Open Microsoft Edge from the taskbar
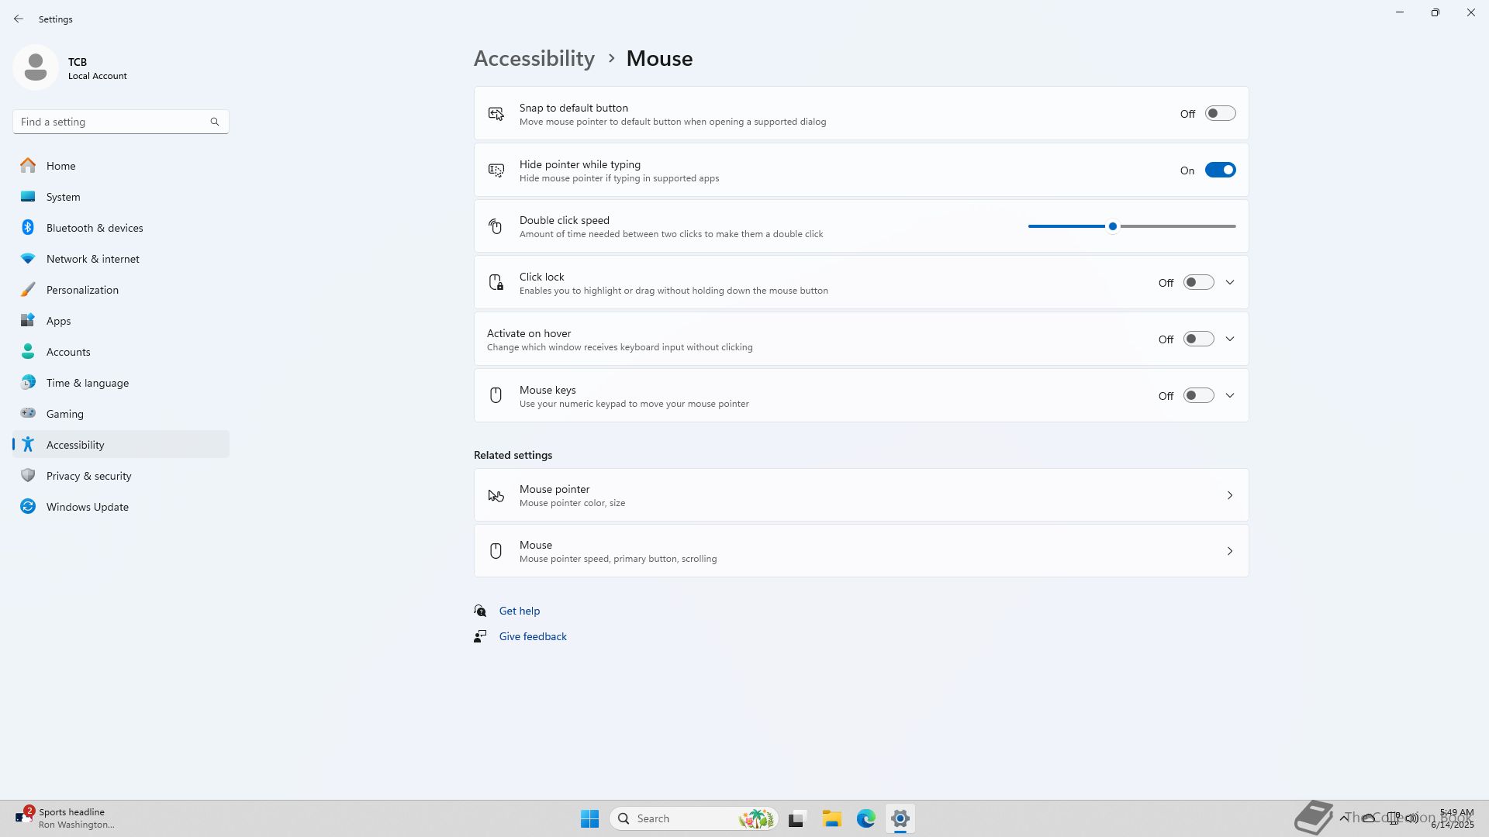The height and width of the screenshot is (837, 1489). 865,818
